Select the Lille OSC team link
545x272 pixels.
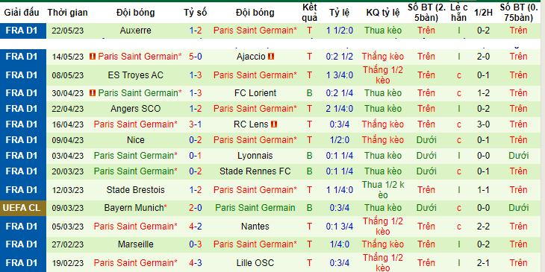[255, 262]
